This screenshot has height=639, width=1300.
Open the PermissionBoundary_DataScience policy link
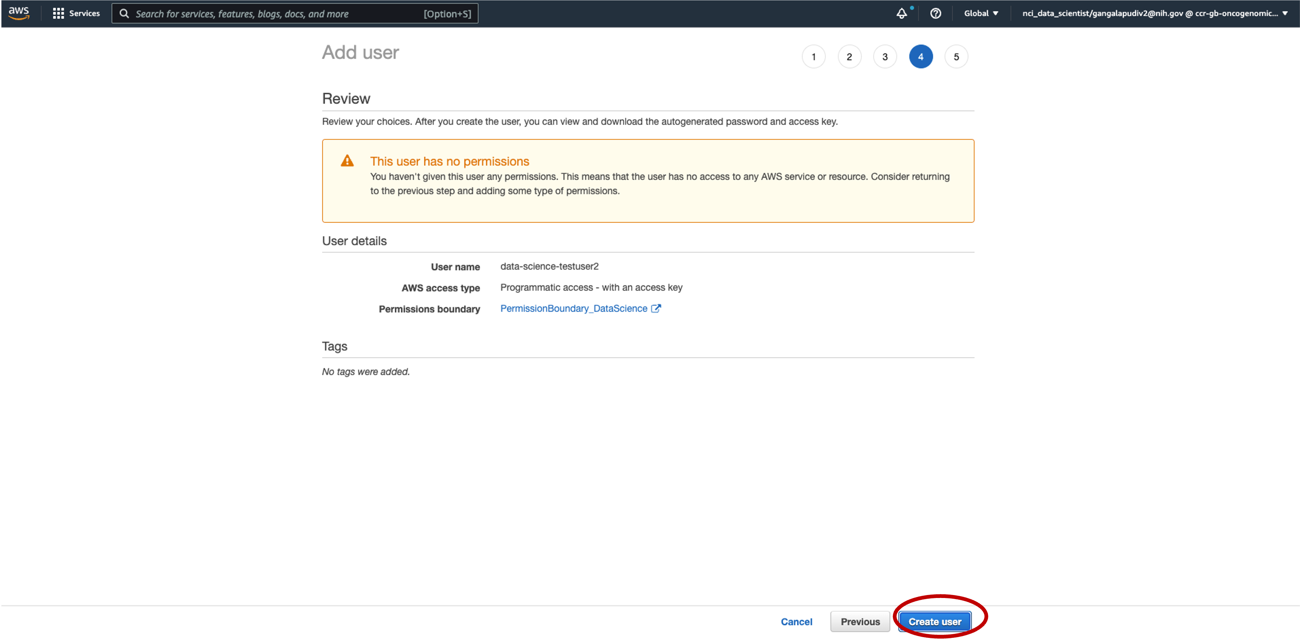[x=573, y=308]
